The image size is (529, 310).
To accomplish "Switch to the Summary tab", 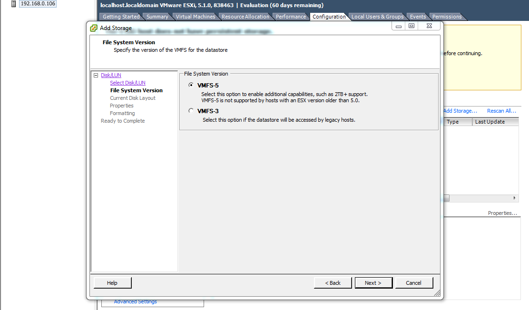I will click(x=157, y=17).
